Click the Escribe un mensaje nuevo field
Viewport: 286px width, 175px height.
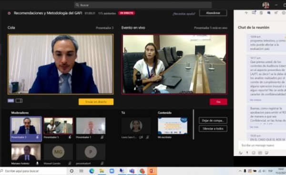tap(262, 145)
